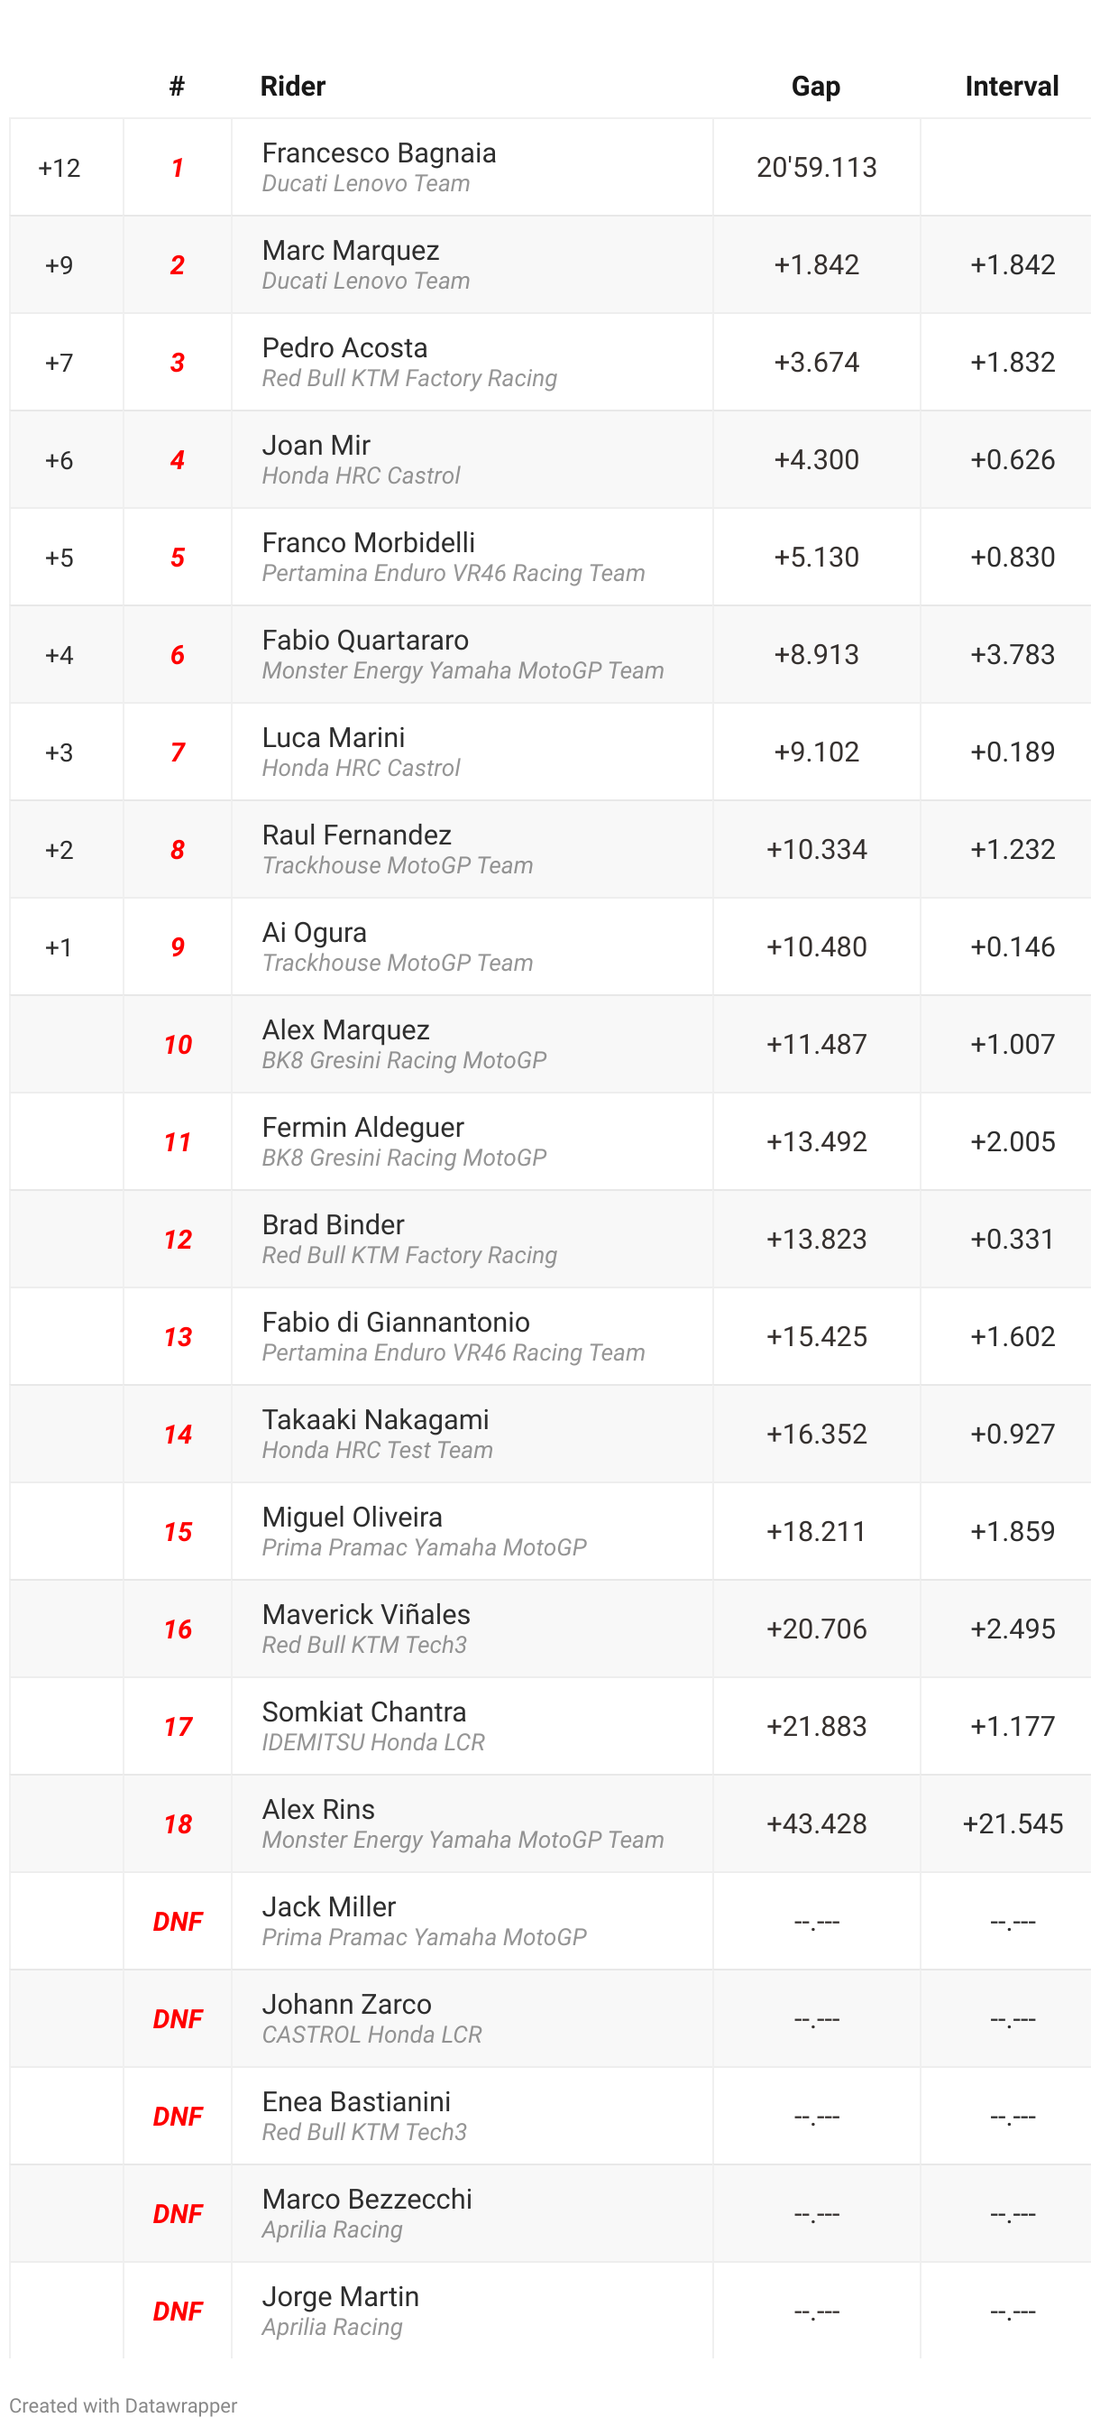
Task: Click the DNF label for Jorge Martin
Action: [x=177, y=2312]
